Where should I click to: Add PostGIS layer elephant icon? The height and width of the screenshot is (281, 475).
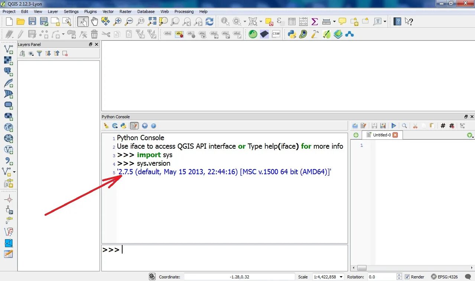click(8, 72)
